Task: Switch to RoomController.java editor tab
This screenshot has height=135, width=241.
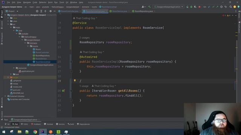Action: pos(69,11)
